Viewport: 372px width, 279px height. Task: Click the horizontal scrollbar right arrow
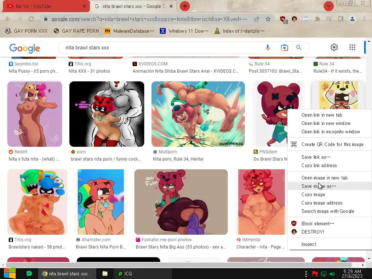coord(363,265)
